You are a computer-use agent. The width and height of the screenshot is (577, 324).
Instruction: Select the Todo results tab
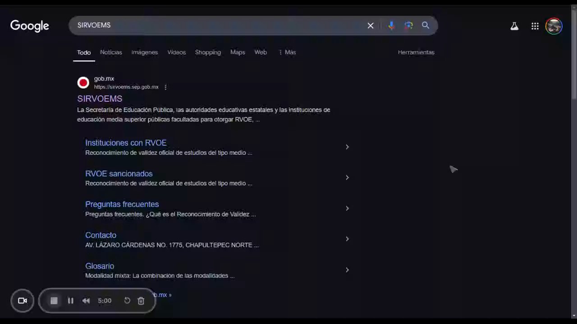[x=84, y=52]
